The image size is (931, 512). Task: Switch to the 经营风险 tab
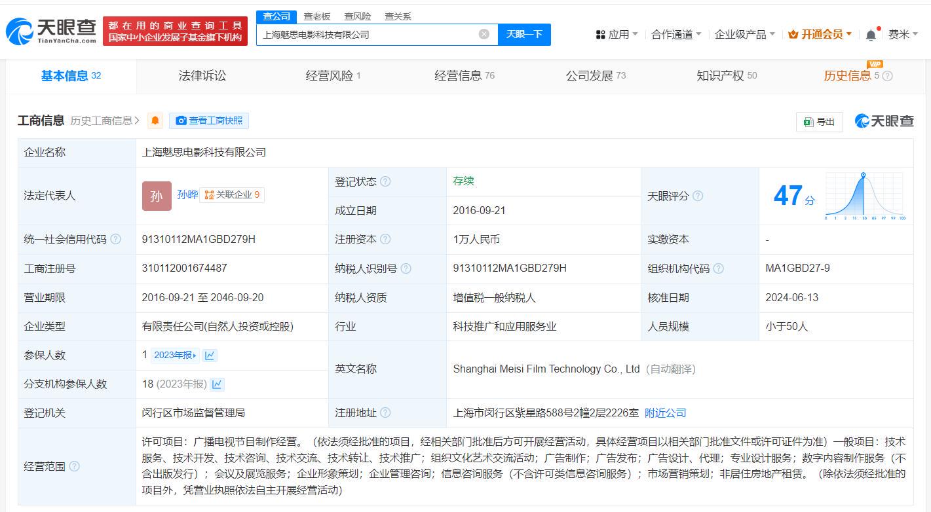(333, 76)
